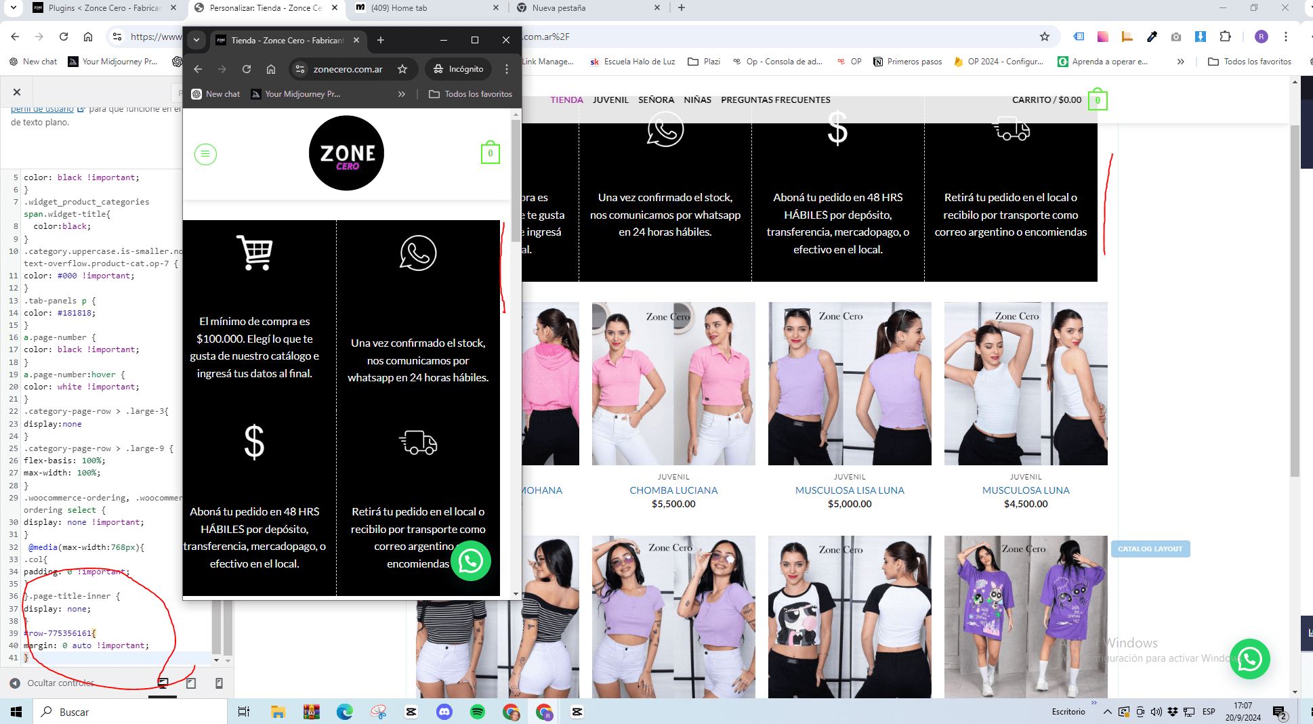Click the green cart counter next to CARRITO
The width and height of the screenshot is (1313, 724).
tap(1098, 100)
